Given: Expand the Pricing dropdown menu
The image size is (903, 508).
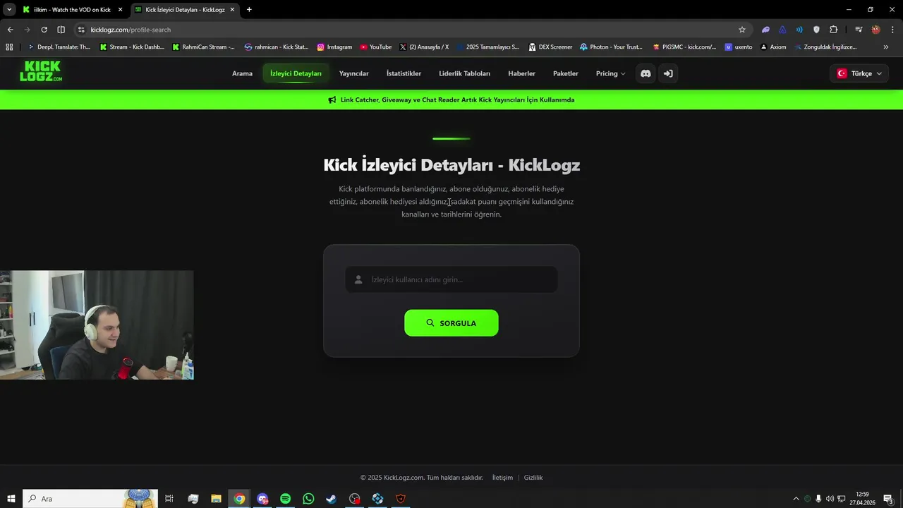Looking at the screenshot, I should (610, 73).
